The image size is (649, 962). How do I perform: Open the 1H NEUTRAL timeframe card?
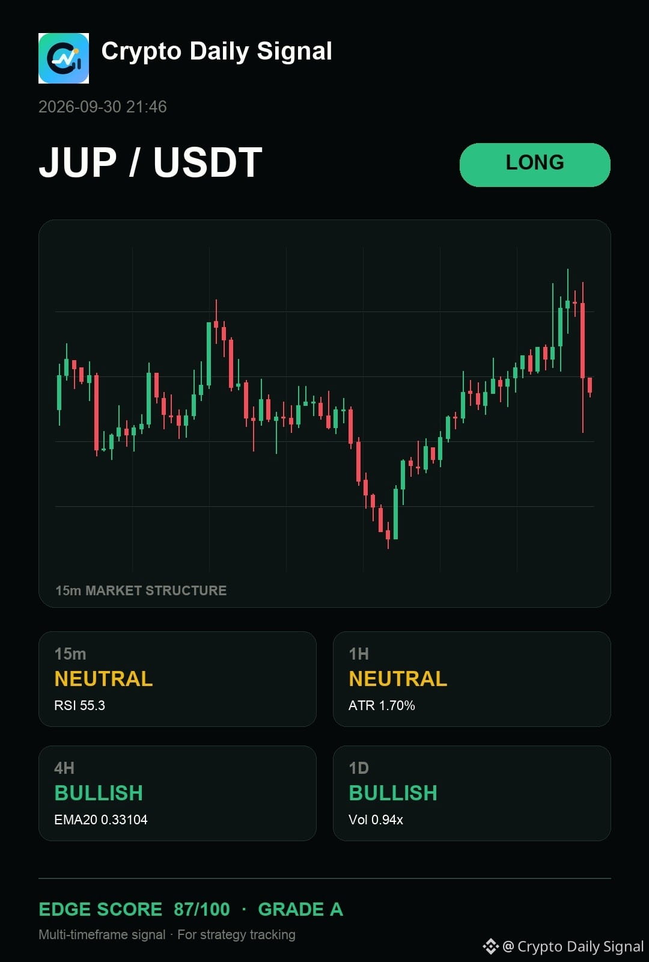(x=472, y=679)
